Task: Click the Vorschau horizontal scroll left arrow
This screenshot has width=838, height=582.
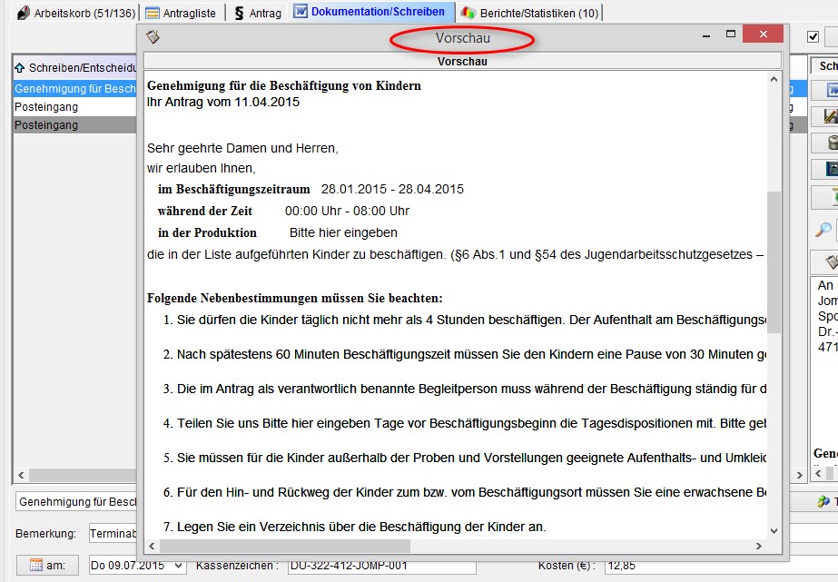Action: click(153, 546)
